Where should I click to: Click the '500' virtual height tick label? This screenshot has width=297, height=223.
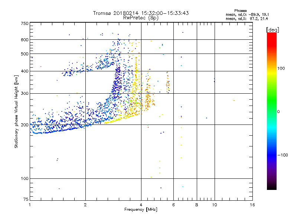click(x=25, y=54)
